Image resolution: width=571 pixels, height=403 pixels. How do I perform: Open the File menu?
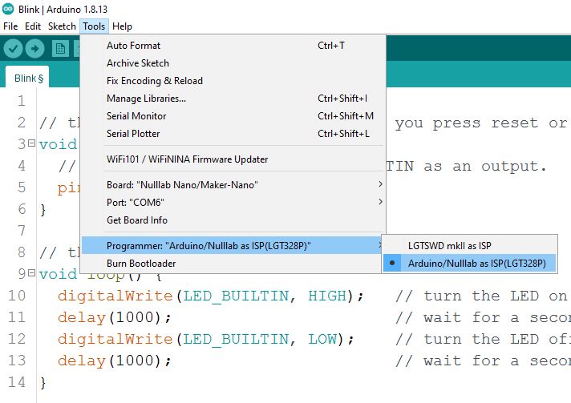[10, 26]
